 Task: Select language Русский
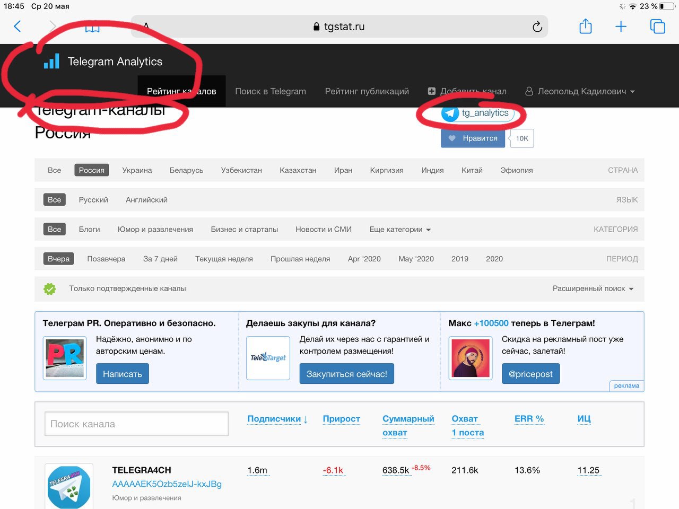click(x=93, y=200)
